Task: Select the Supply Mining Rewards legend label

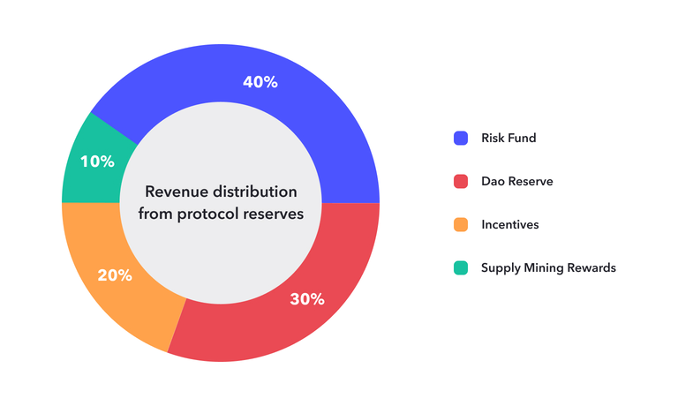Action: coord(548,268)
